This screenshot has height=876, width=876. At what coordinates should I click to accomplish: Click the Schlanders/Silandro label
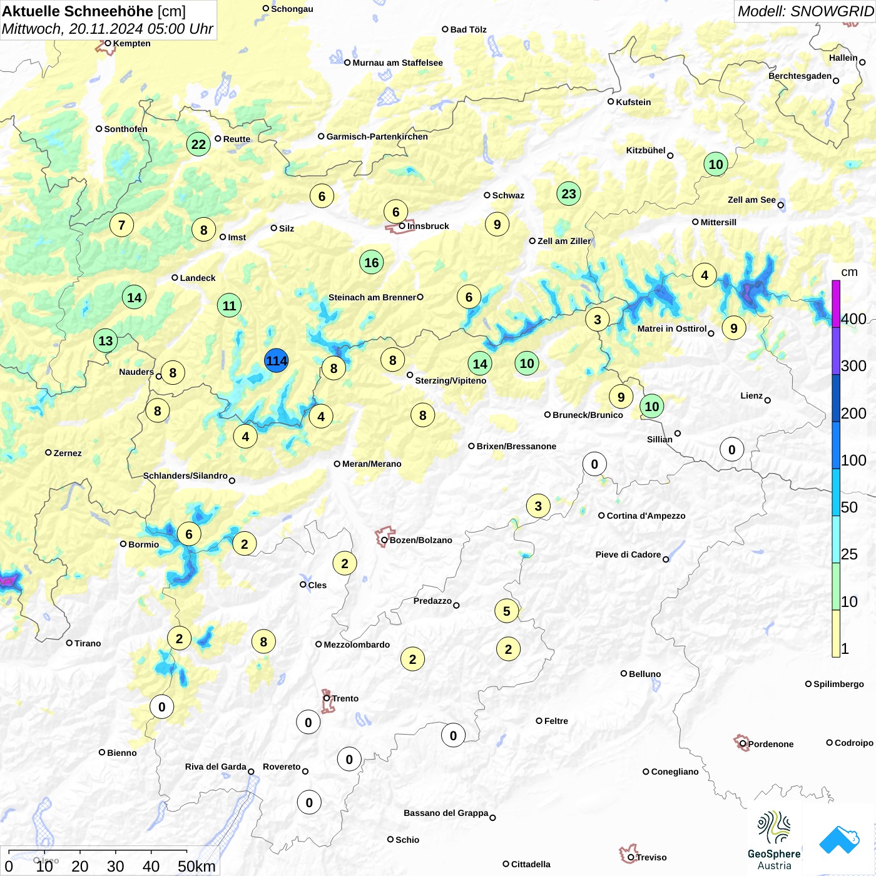185,476
